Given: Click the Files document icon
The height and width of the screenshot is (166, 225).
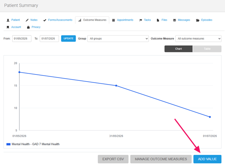Looking at the screenshot, I should point(158,20).
